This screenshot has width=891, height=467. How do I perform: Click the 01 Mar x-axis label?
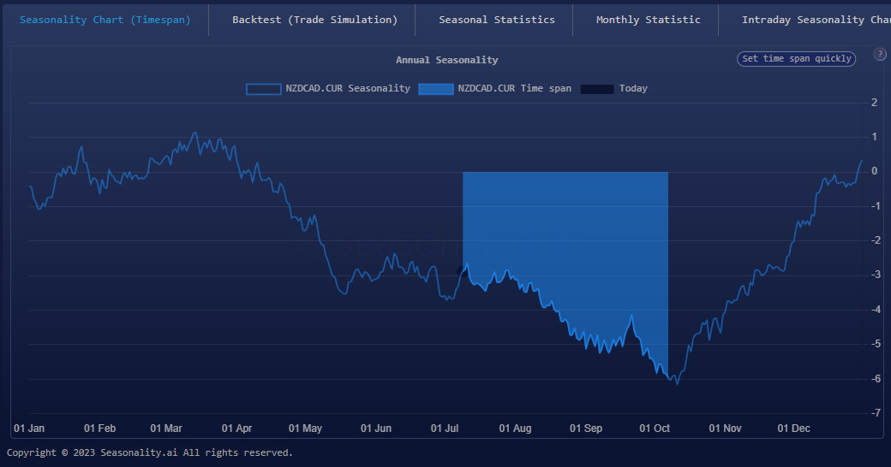(166, 428)
